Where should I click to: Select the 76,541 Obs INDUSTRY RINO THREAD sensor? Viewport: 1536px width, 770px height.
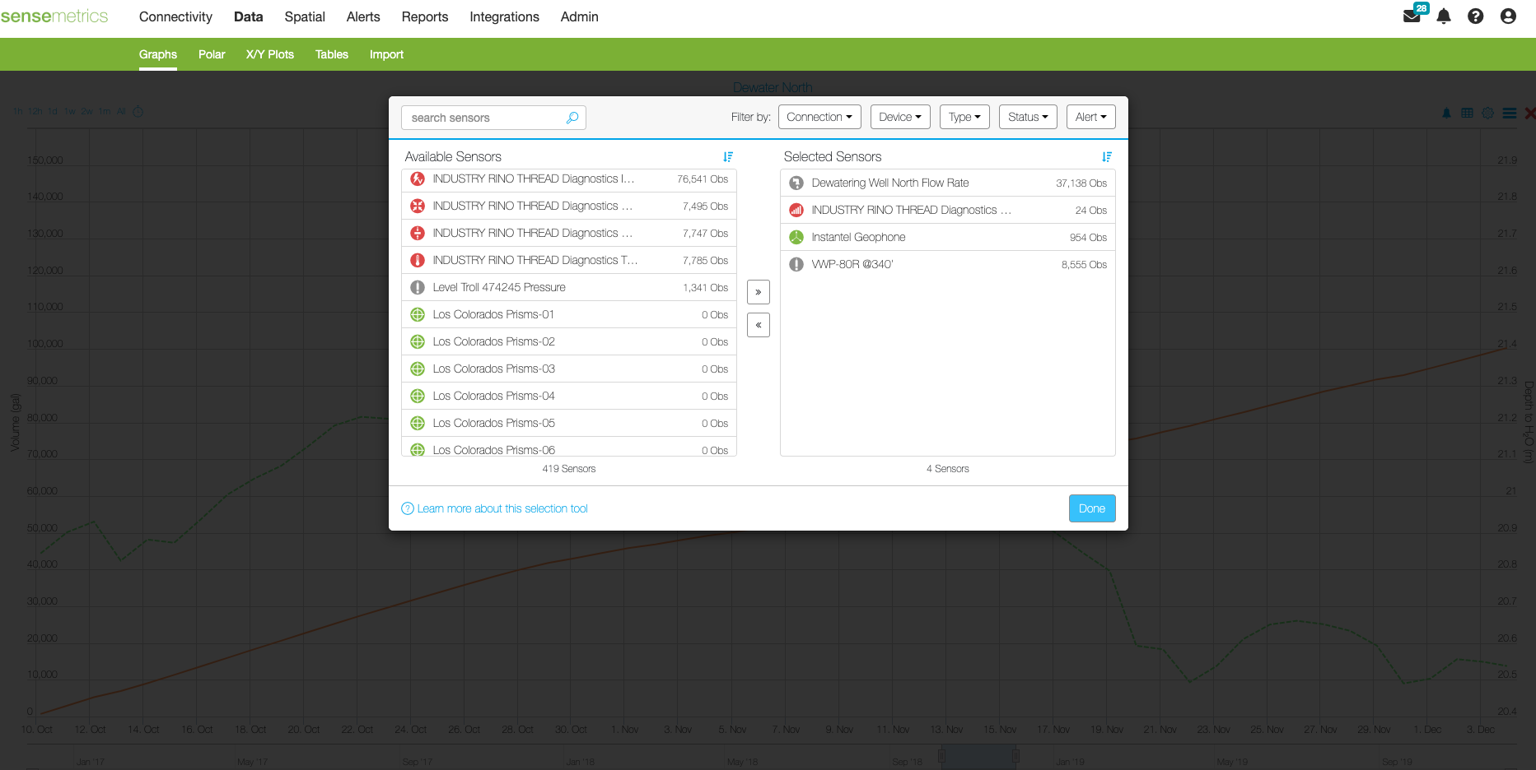569,179
